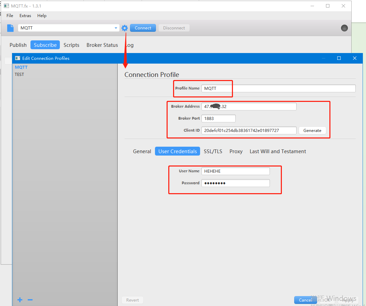The height and width of the screenshot is (306, 366).
Task: Focus the Password field
Action: pyautogui.click(x=235, y=183)
